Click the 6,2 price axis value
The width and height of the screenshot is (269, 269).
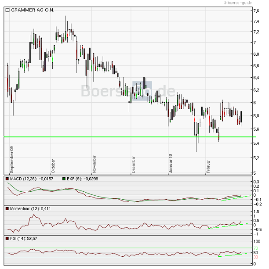pos(256,90)
